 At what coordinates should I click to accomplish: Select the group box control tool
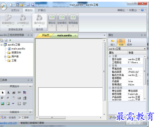tap(13, 98)
